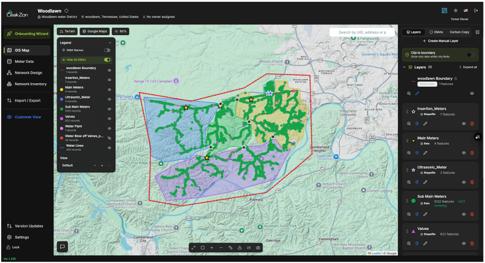
Task: Delete the Insertion_Meters layer
Action: (x=472, y=123)
